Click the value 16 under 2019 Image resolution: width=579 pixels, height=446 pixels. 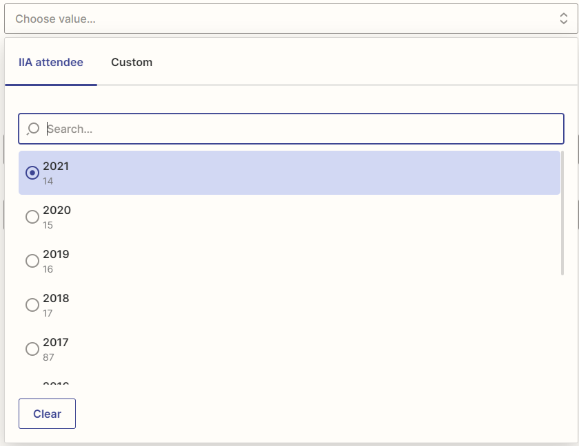click(48, 269)
